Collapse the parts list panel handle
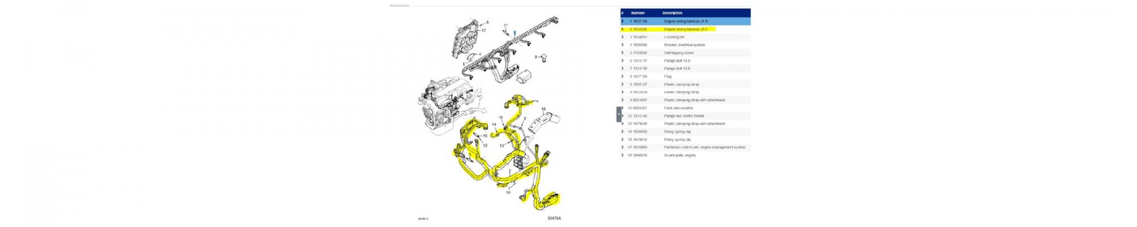The height and width of the screenshot is (227, 1137). point(619,114)
